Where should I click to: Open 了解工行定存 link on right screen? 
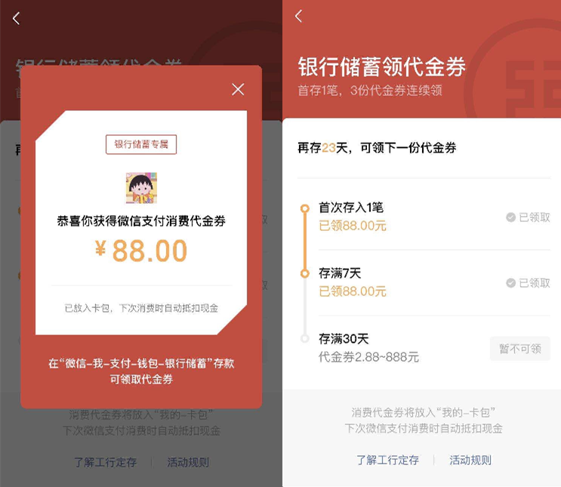387,460
